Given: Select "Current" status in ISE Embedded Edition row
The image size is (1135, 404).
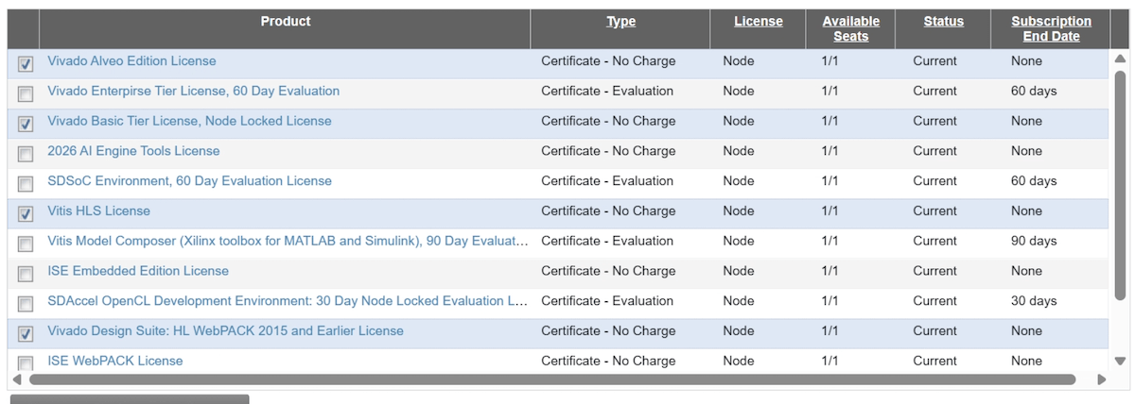Looking at the screenshot, I should (935, 271).
